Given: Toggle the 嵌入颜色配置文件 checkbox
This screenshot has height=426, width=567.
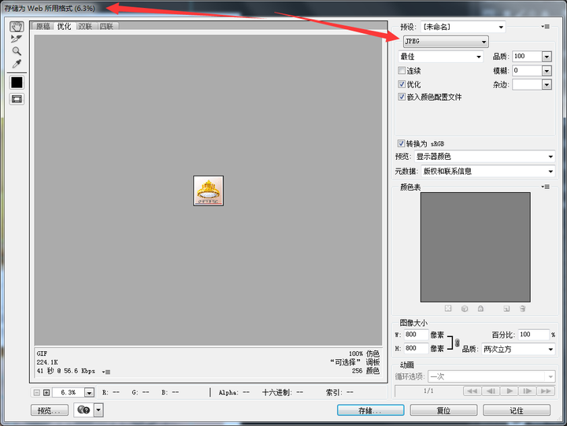Looking at the screenshot, I should 402,97.
